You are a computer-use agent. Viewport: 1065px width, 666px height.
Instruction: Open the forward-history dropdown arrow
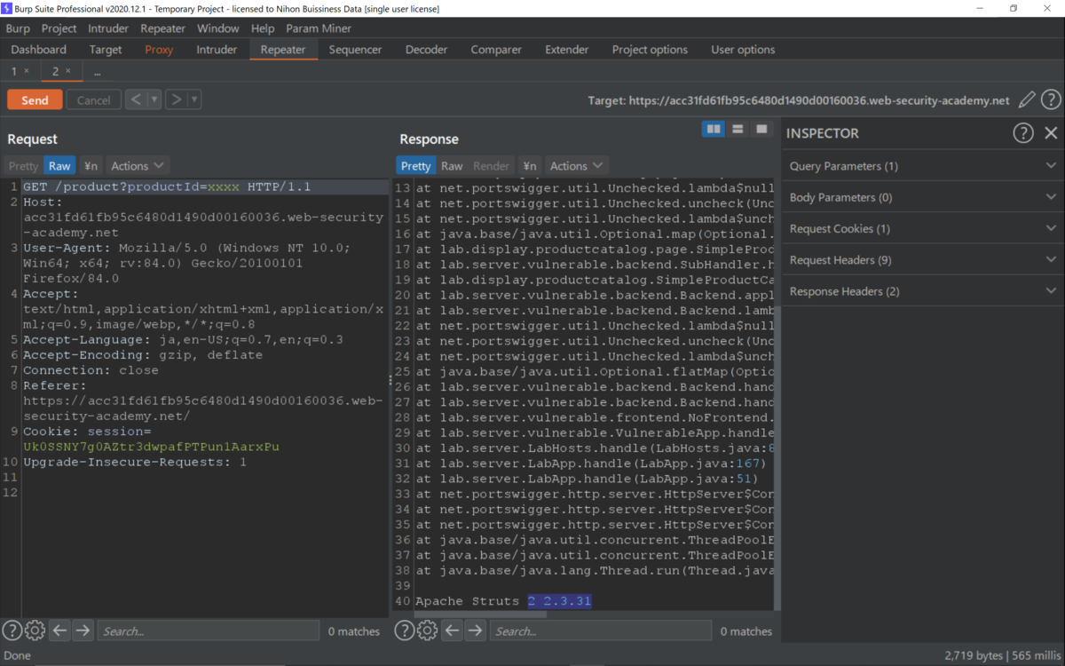click(x=194, y=99)
